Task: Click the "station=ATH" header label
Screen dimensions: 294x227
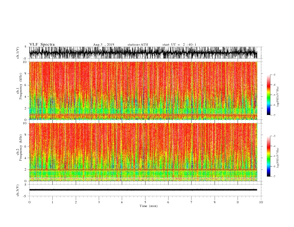Action: pyautogui.click(x=138, y=45)
